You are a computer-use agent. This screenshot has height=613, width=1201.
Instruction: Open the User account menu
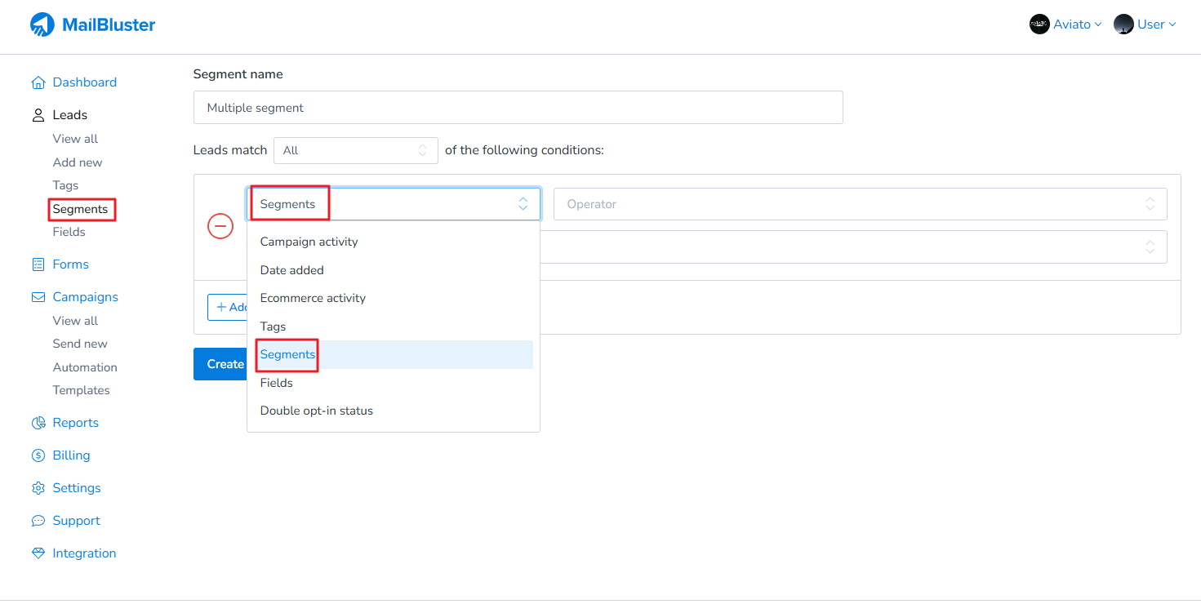click(1145, 24)
